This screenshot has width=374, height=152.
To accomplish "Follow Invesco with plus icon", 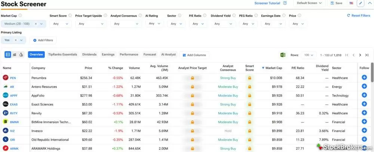I will 364,130.
